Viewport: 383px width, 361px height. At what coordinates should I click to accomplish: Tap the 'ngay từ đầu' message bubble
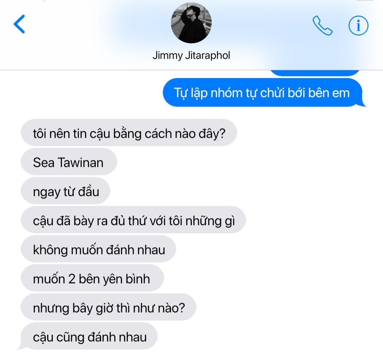coord(66,191)
